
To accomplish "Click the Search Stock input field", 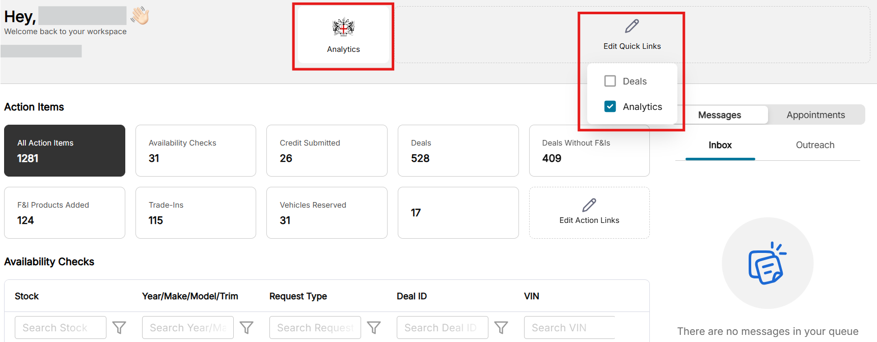I will [x=60, y=328].
